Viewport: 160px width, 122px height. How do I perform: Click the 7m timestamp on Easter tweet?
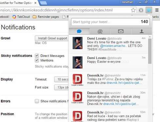[x=143, y=58]
